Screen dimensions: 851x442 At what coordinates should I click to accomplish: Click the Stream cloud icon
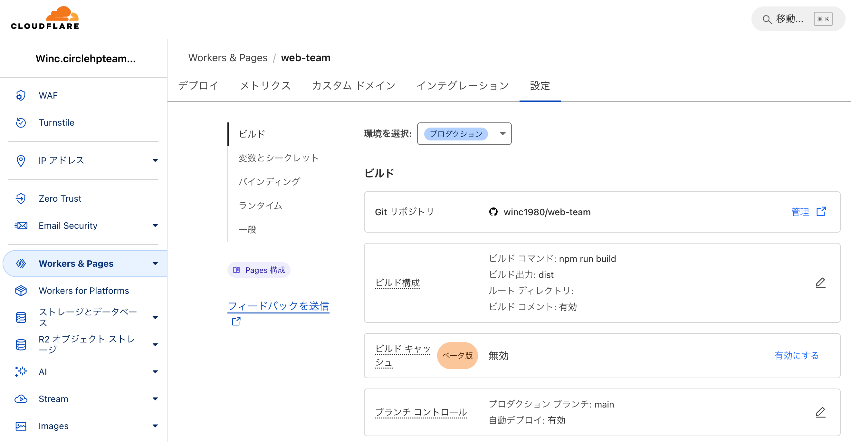click(21, 399)
